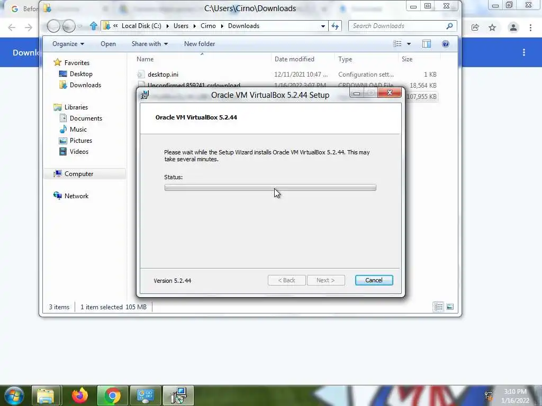Click Chrome's share page icon
Viewport: 542px width, 406px height.
[x=475, y=27]
